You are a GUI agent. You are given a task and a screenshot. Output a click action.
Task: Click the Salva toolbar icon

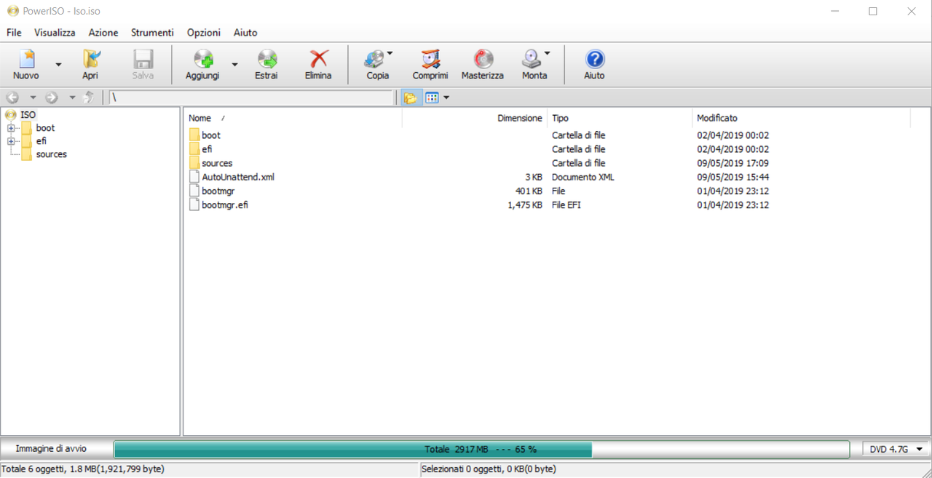click(143, 59)
